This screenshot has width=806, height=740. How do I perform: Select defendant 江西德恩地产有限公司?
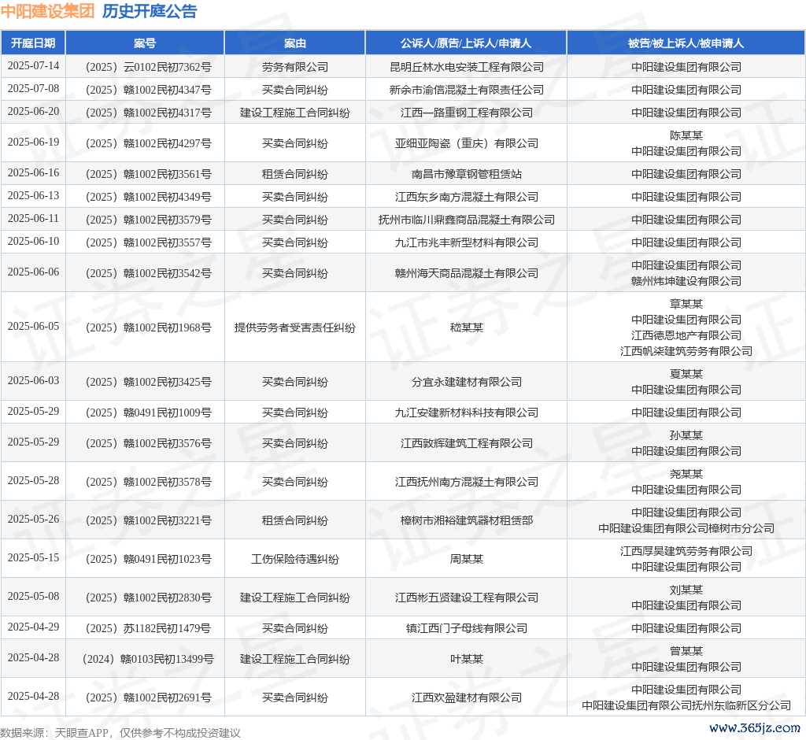[x=686, y=335]
